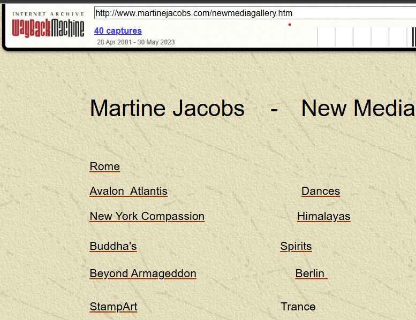
Task: Click the Internet Archive text above the logo
Action: pos(48,14)
